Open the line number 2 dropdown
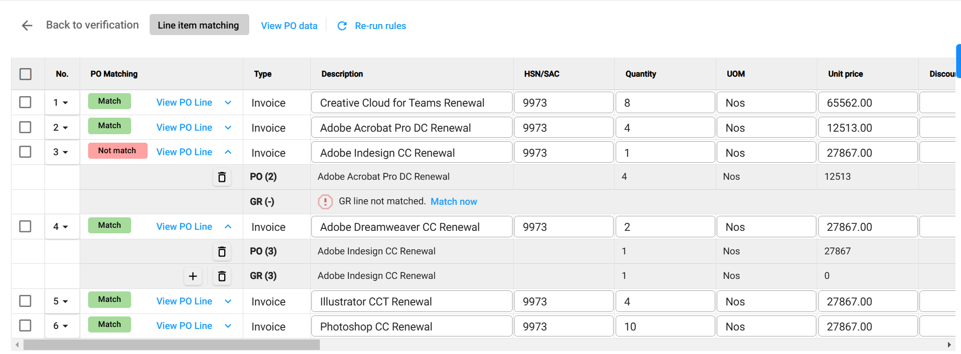This screenshot has height=354, width=961. (61, 128)
